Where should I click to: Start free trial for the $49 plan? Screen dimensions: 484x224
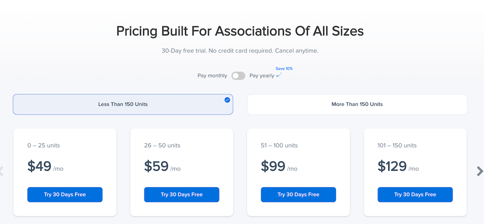[65, 195]
